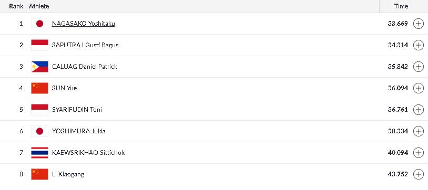Click athlete name SAPUTRA I Gusti Bagus
This screenshot has height=190, width=428.
coord(85,45)
